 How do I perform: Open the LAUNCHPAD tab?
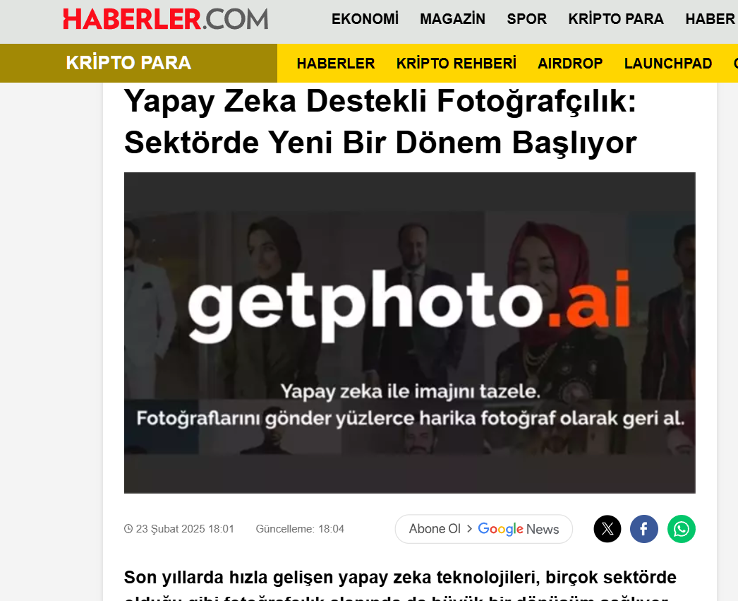point(668,63)
